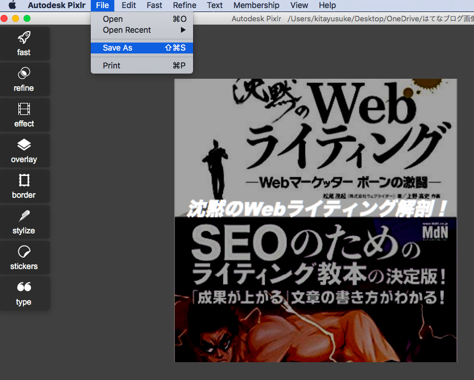Screen dimensions: 474x380
Task: Open the border frame panel
Action: click(24, 186)
